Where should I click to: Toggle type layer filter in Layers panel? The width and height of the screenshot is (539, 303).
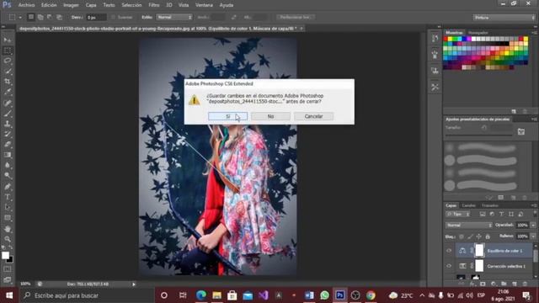(502, 214)
